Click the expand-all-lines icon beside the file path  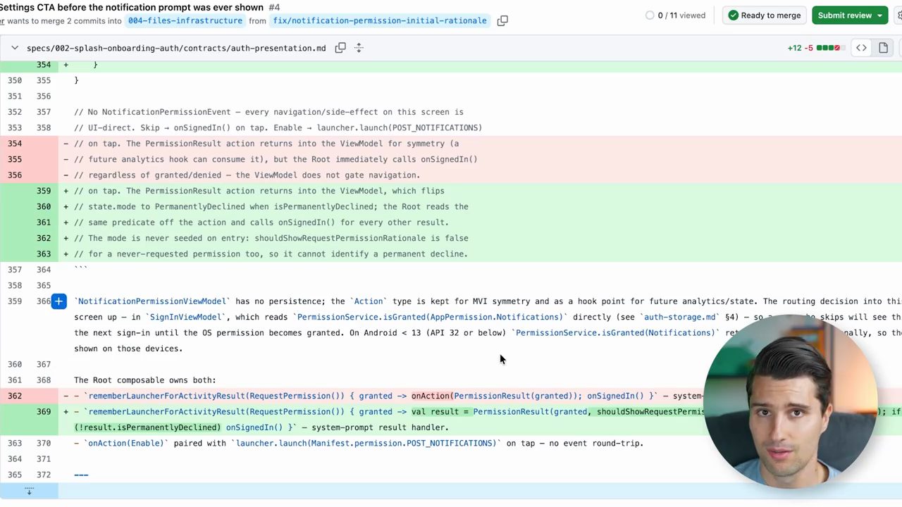tap(359, 48)
